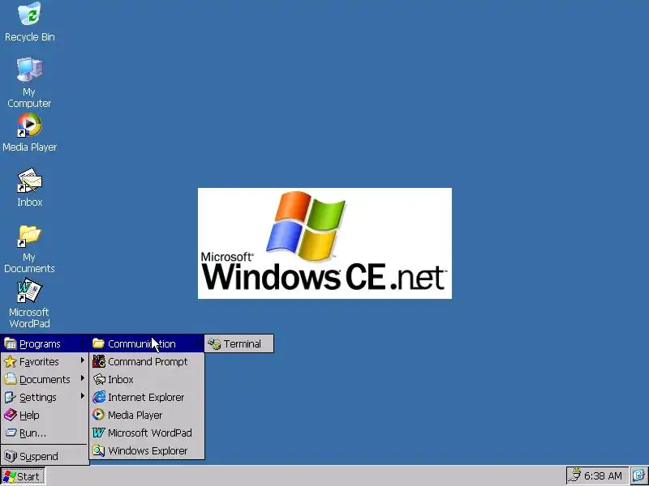Click the Terminal icon in Communication submenu

(214, 343)
